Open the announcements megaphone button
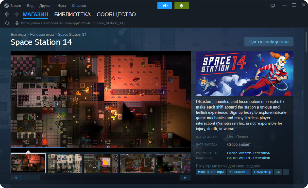The width and height of the screenshot is (308, 188). tap(165, 6)
